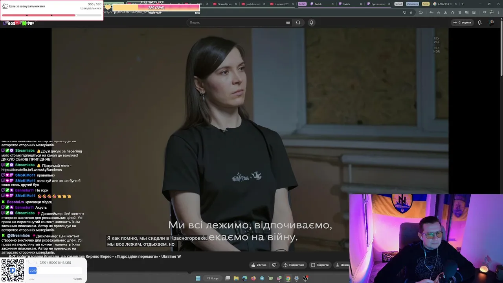Activate YouTube voice search microphone
This screenshot has width=503, height=283.
pos(311,22)
